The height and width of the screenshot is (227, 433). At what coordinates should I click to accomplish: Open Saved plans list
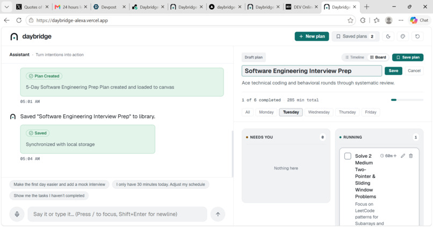(x=356, y=36)
